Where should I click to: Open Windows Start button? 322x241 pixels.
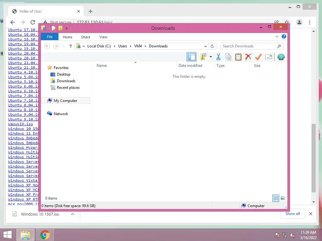pyautogui.click(x=8, y=235)
